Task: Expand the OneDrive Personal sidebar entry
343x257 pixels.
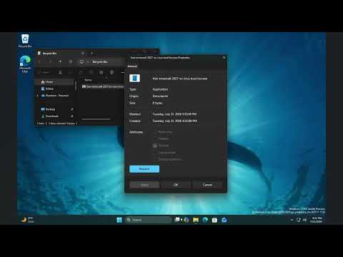Action: coord(38,96)
